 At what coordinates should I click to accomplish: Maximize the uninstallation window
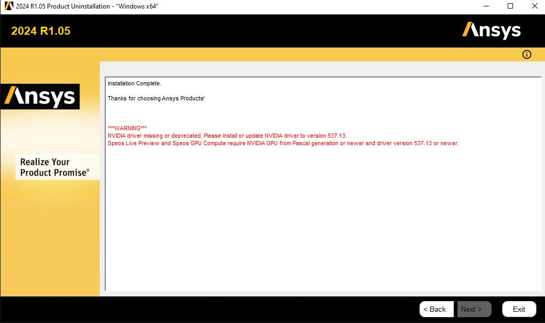510,6
